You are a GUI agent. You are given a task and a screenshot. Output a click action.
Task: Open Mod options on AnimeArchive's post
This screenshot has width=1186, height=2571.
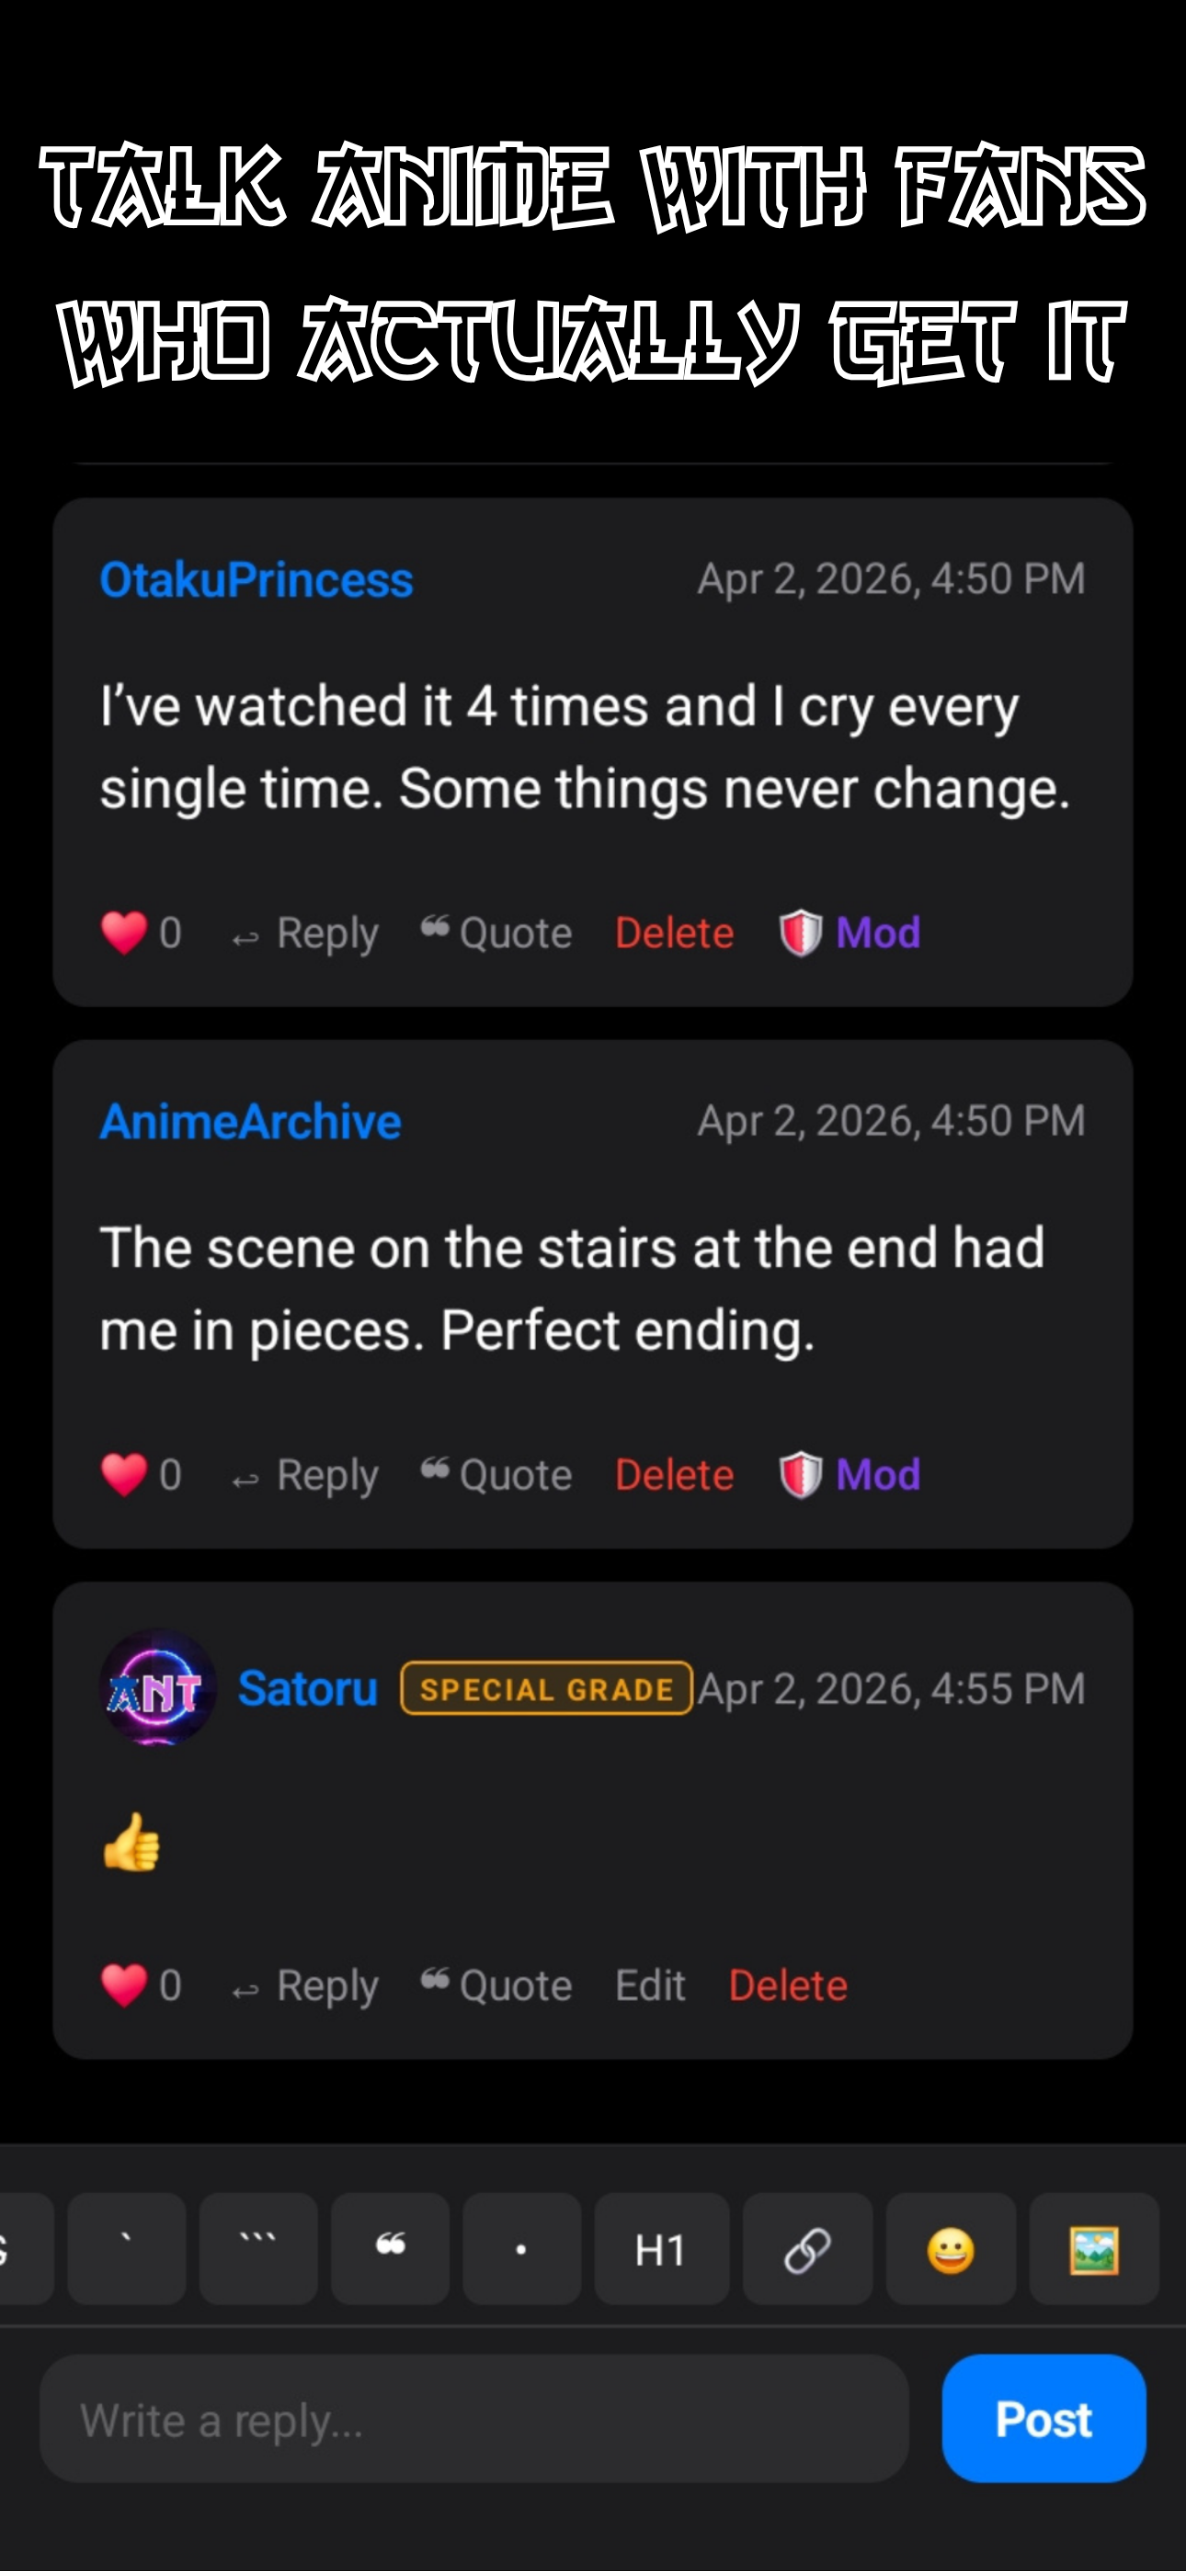tap(850, 1475)
